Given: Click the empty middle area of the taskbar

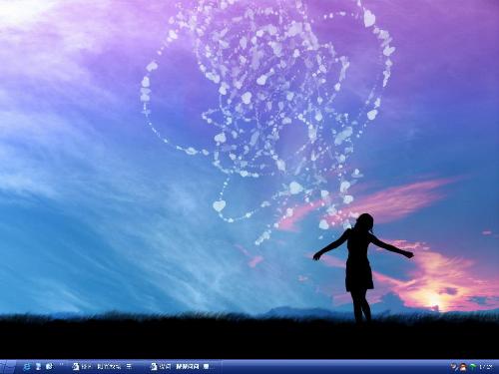Looking at the screenshot, I should [332, 367].
